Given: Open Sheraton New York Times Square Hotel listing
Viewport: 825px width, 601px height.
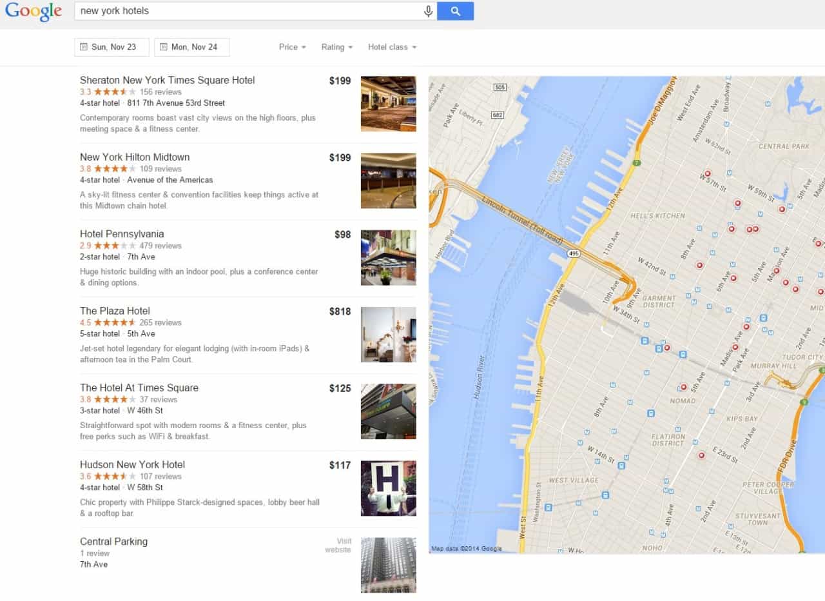Looking at the screenshot, I should pyautogui.click(x=167, y=80).
